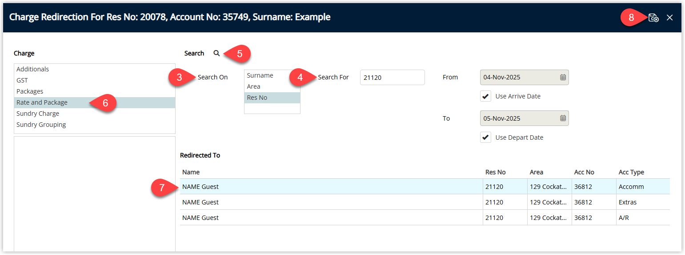This screenshot has width=685, height=255.
Task: Click the Save/Exit icon in header
Action: tap(653, 18)
